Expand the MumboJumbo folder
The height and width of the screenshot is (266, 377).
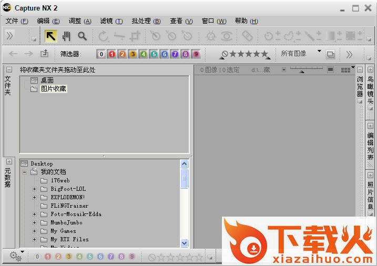click(34, 222)
